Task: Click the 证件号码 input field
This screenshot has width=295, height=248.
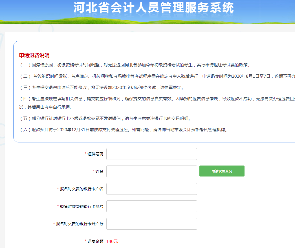Action: click(151, 154)
